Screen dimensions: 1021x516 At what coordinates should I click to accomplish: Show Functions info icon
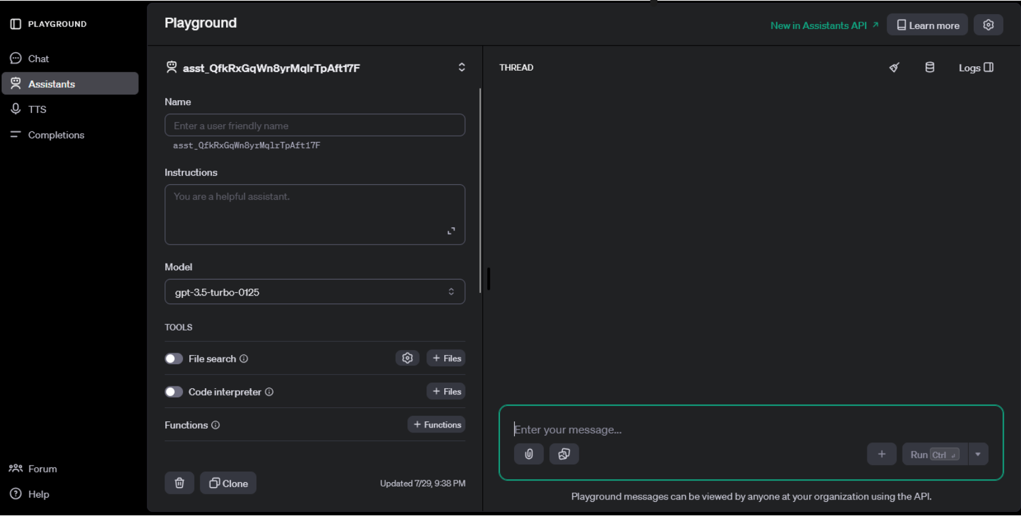216,425
